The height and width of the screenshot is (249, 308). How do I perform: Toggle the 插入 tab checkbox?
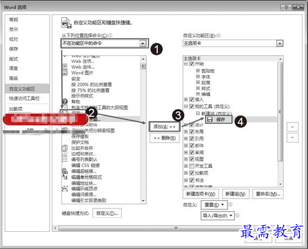coord(191,99)
